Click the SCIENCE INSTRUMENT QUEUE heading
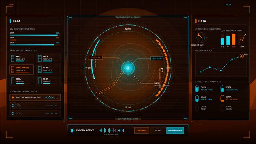The height and width of the screenshot is (144, 256). pos(24,92)
